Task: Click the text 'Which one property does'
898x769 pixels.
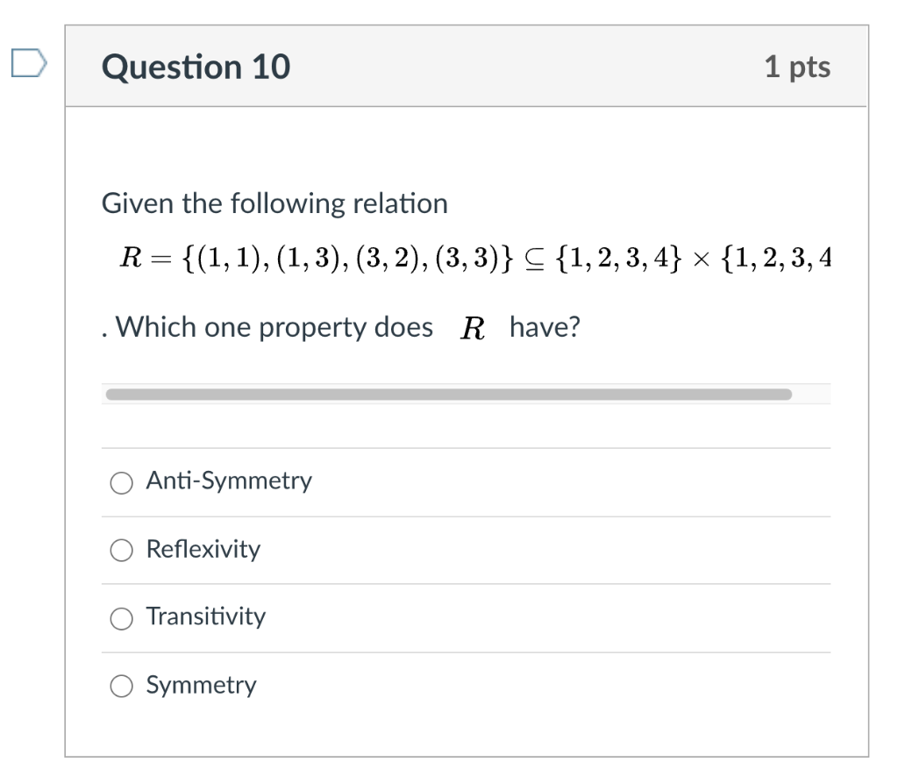Action: (x=274, y=328)
